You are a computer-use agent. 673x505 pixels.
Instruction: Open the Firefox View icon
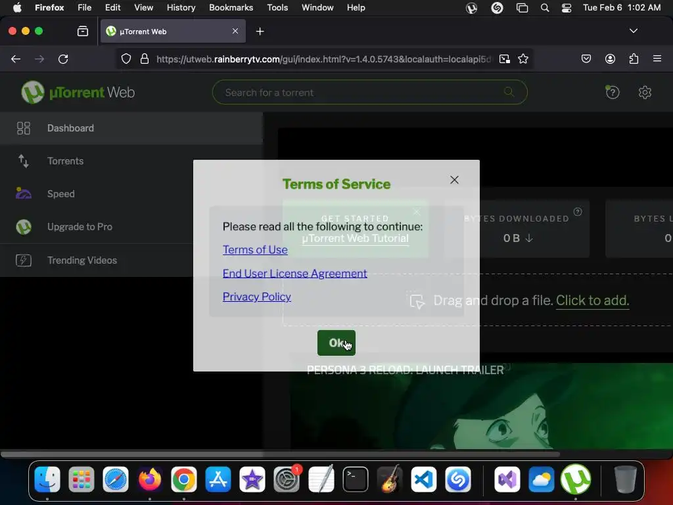(83, 32)
